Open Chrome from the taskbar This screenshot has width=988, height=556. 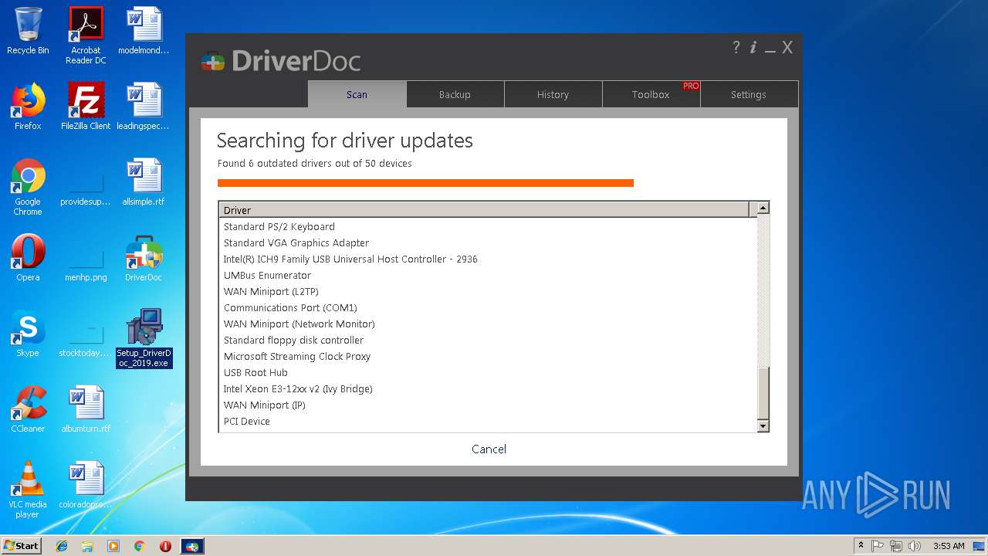tap(140, 546)
